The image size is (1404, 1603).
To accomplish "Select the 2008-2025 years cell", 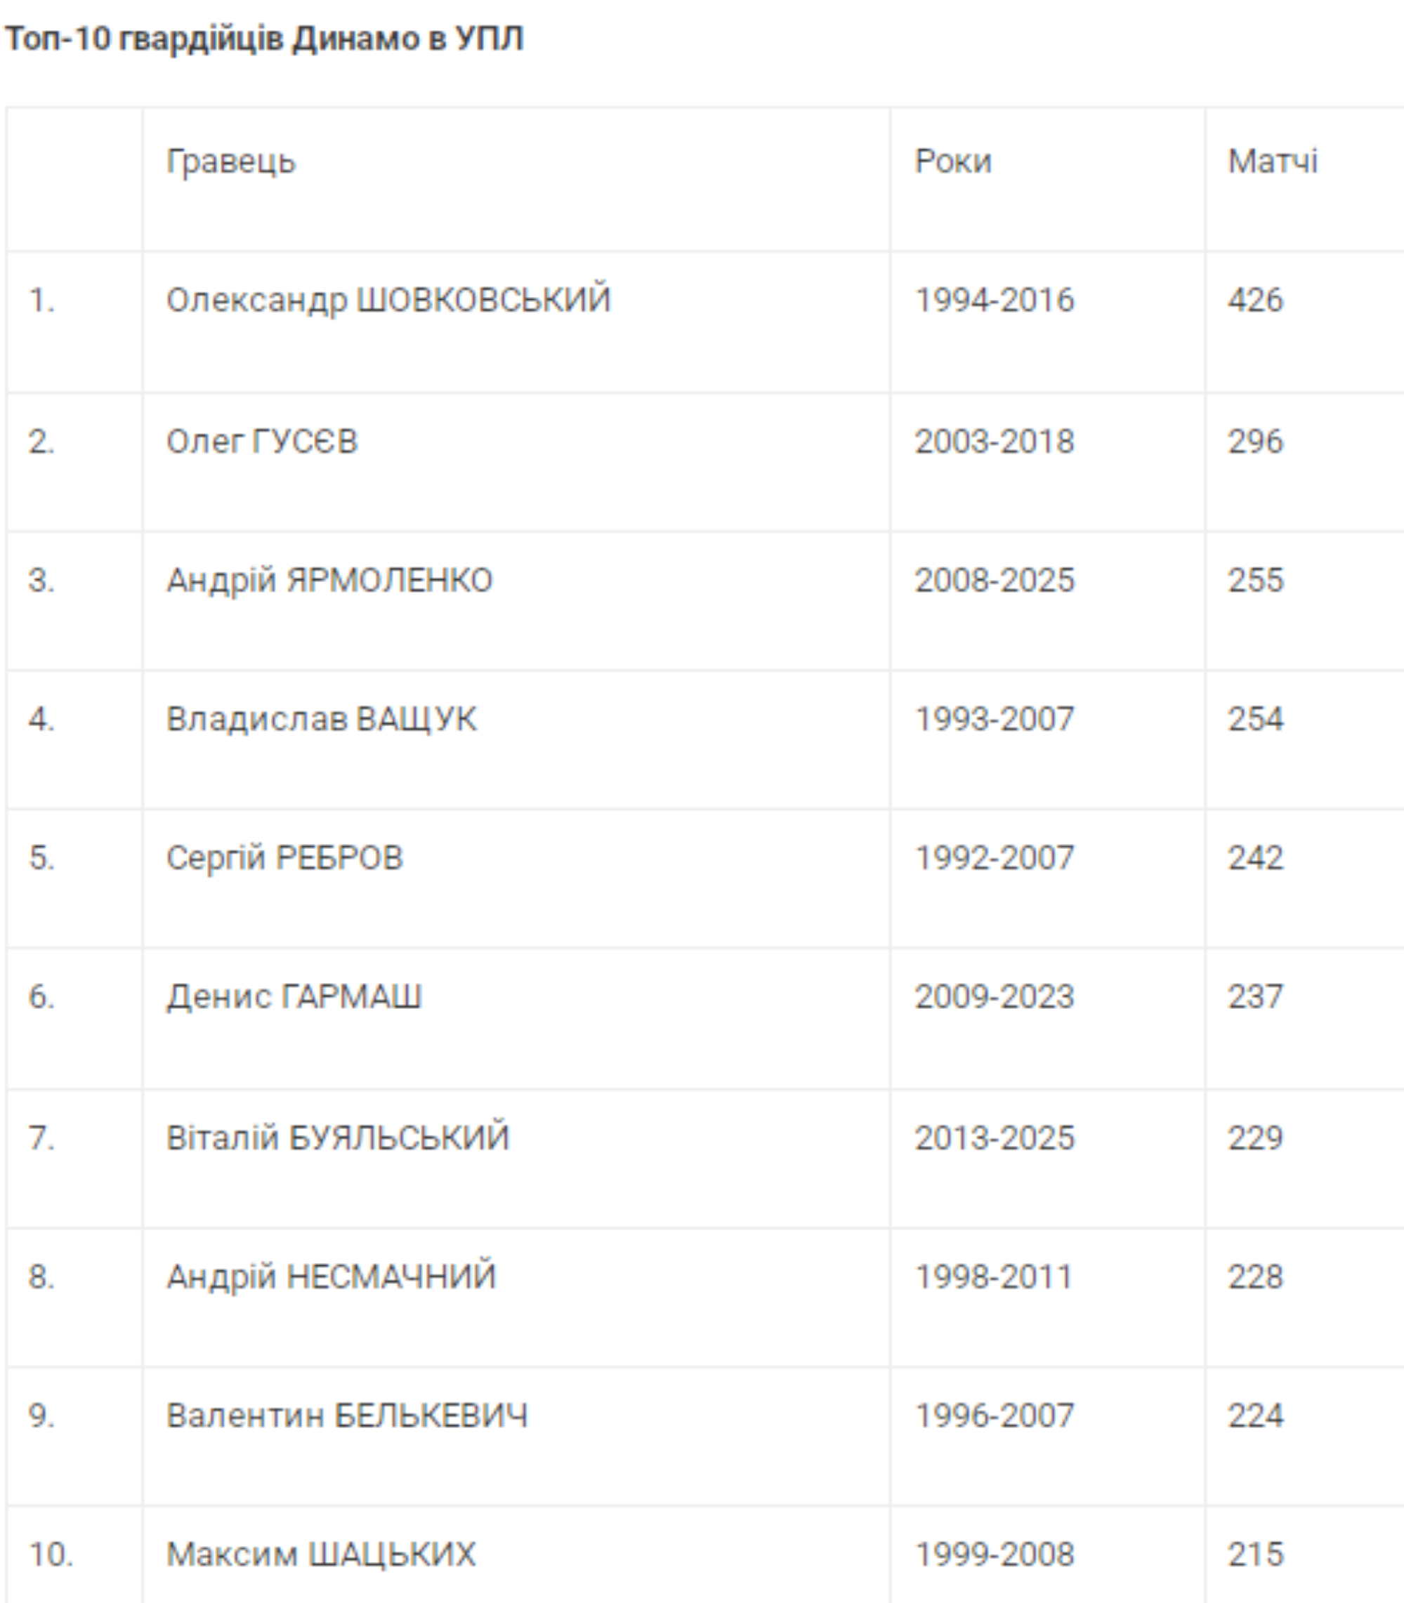I will (x=995, y=580).
